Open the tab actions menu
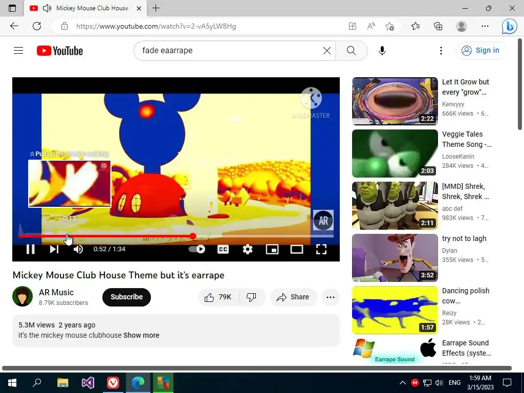Screen dimensions: 524x393 point(12,8)
